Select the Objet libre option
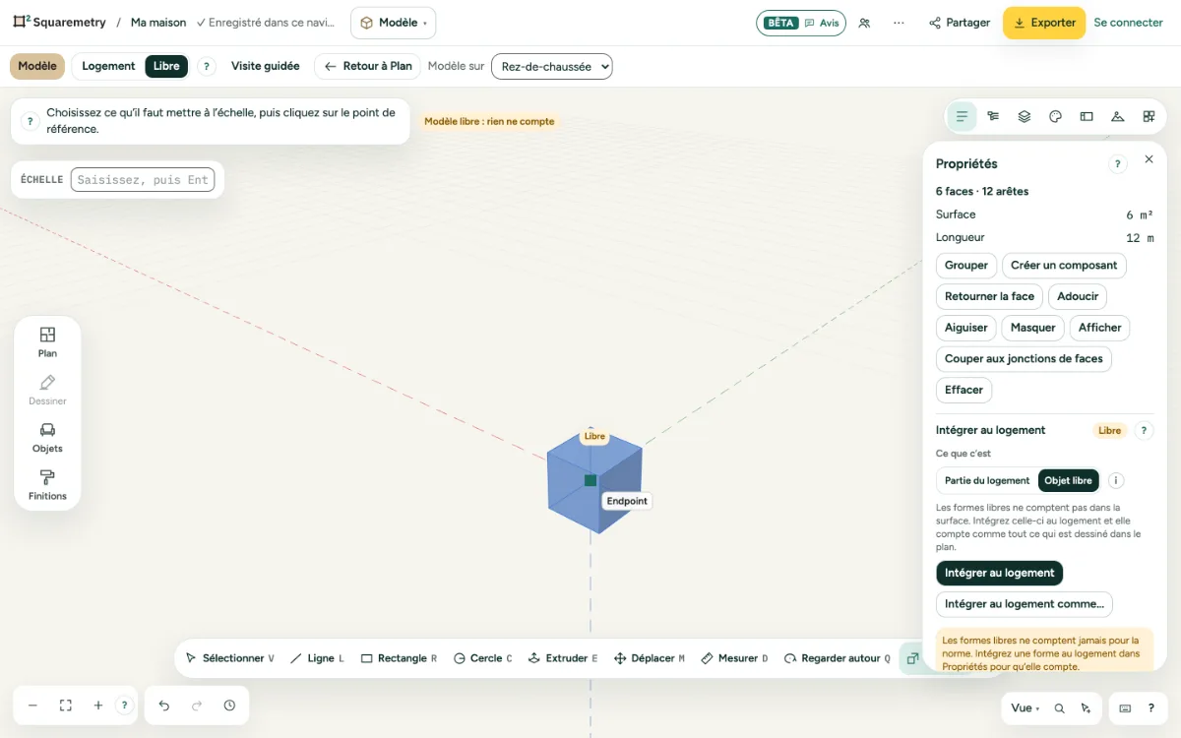Image resolution: width=1181 pixels, height=738 pixels. 1069,481
